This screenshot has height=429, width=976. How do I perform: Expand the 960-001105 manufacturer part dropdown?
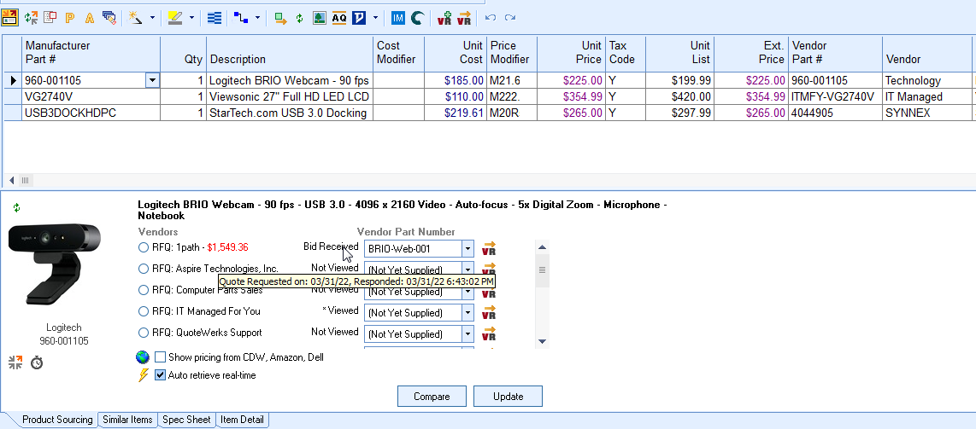point(152,80)
